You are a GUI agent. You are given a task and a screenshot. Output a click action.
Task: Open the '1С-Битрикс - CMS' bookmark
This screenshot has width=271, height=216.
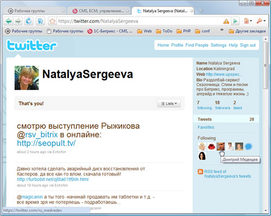(110, 31)
